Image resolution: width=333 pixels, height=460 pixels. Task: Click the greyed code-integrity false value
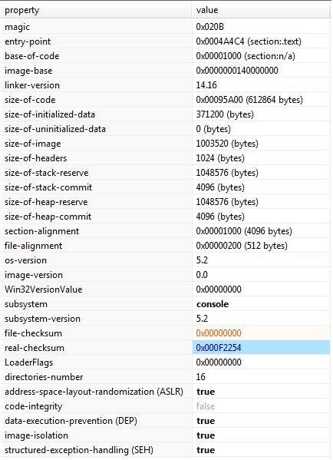point(206,406)
